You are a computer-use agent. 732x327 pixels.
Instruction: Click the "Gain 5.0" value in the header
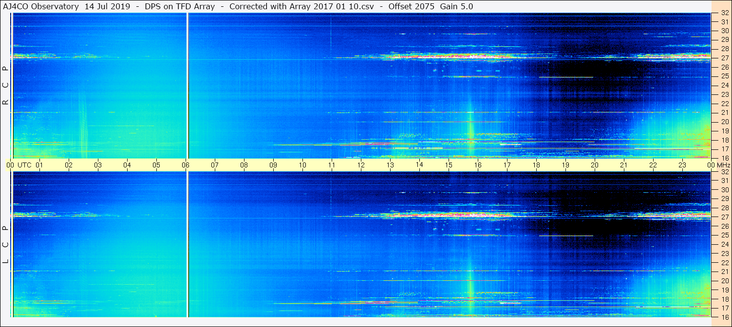[456, 6]
